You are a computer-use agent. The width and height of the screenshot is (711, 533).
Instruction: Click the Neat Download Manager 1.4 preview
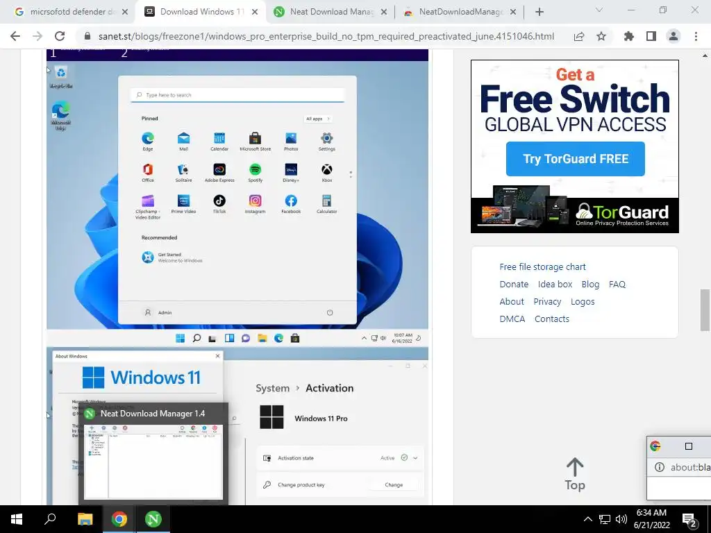click(x=153, y=454)
